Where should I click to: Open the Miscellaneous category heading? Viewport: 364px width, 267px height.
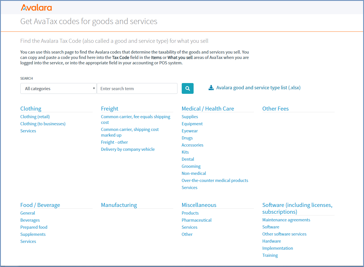199,205
